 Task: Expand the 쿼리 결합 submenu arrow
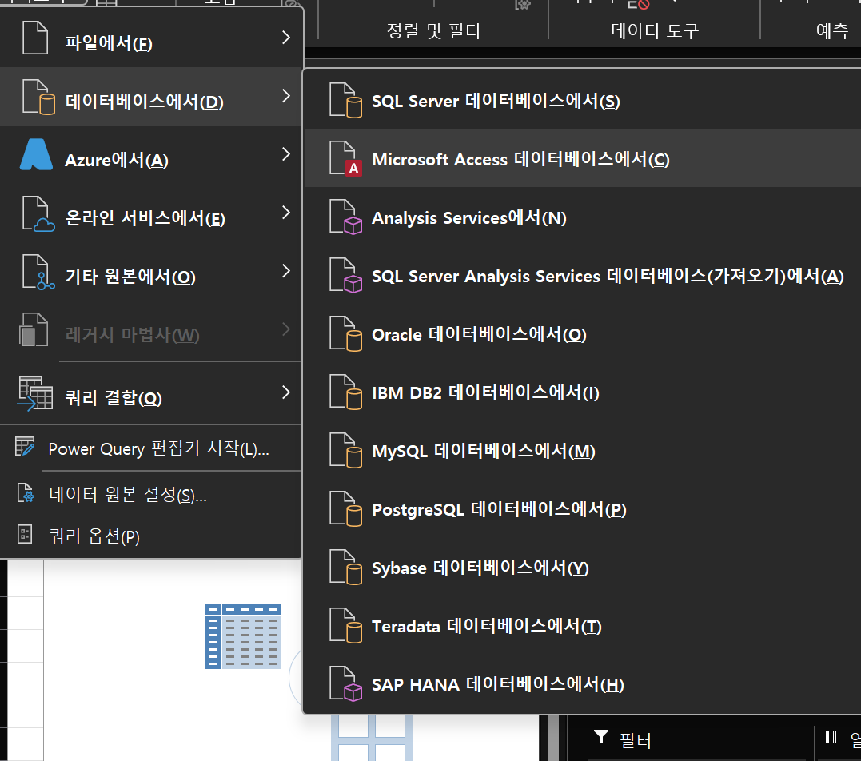(286, 392)
